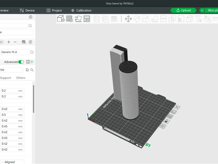Click the AMS sync filament icon
Screen dimensions: 218x164
pyautogui.click(x=24, y=42)
